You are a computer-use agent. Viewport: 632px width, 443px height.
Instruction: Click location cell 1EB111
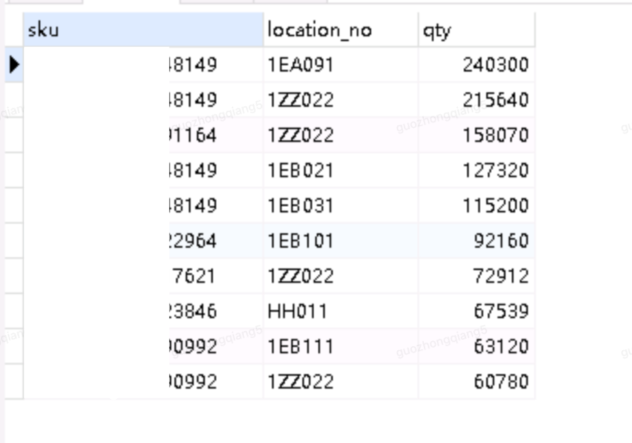coord(341,346)
